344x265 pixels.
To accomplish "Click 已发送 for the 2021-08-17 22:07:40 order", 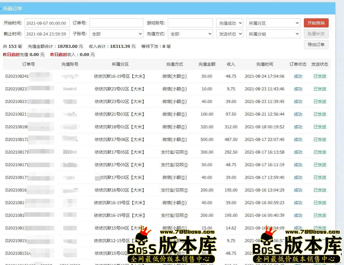I will pos(320,139).
